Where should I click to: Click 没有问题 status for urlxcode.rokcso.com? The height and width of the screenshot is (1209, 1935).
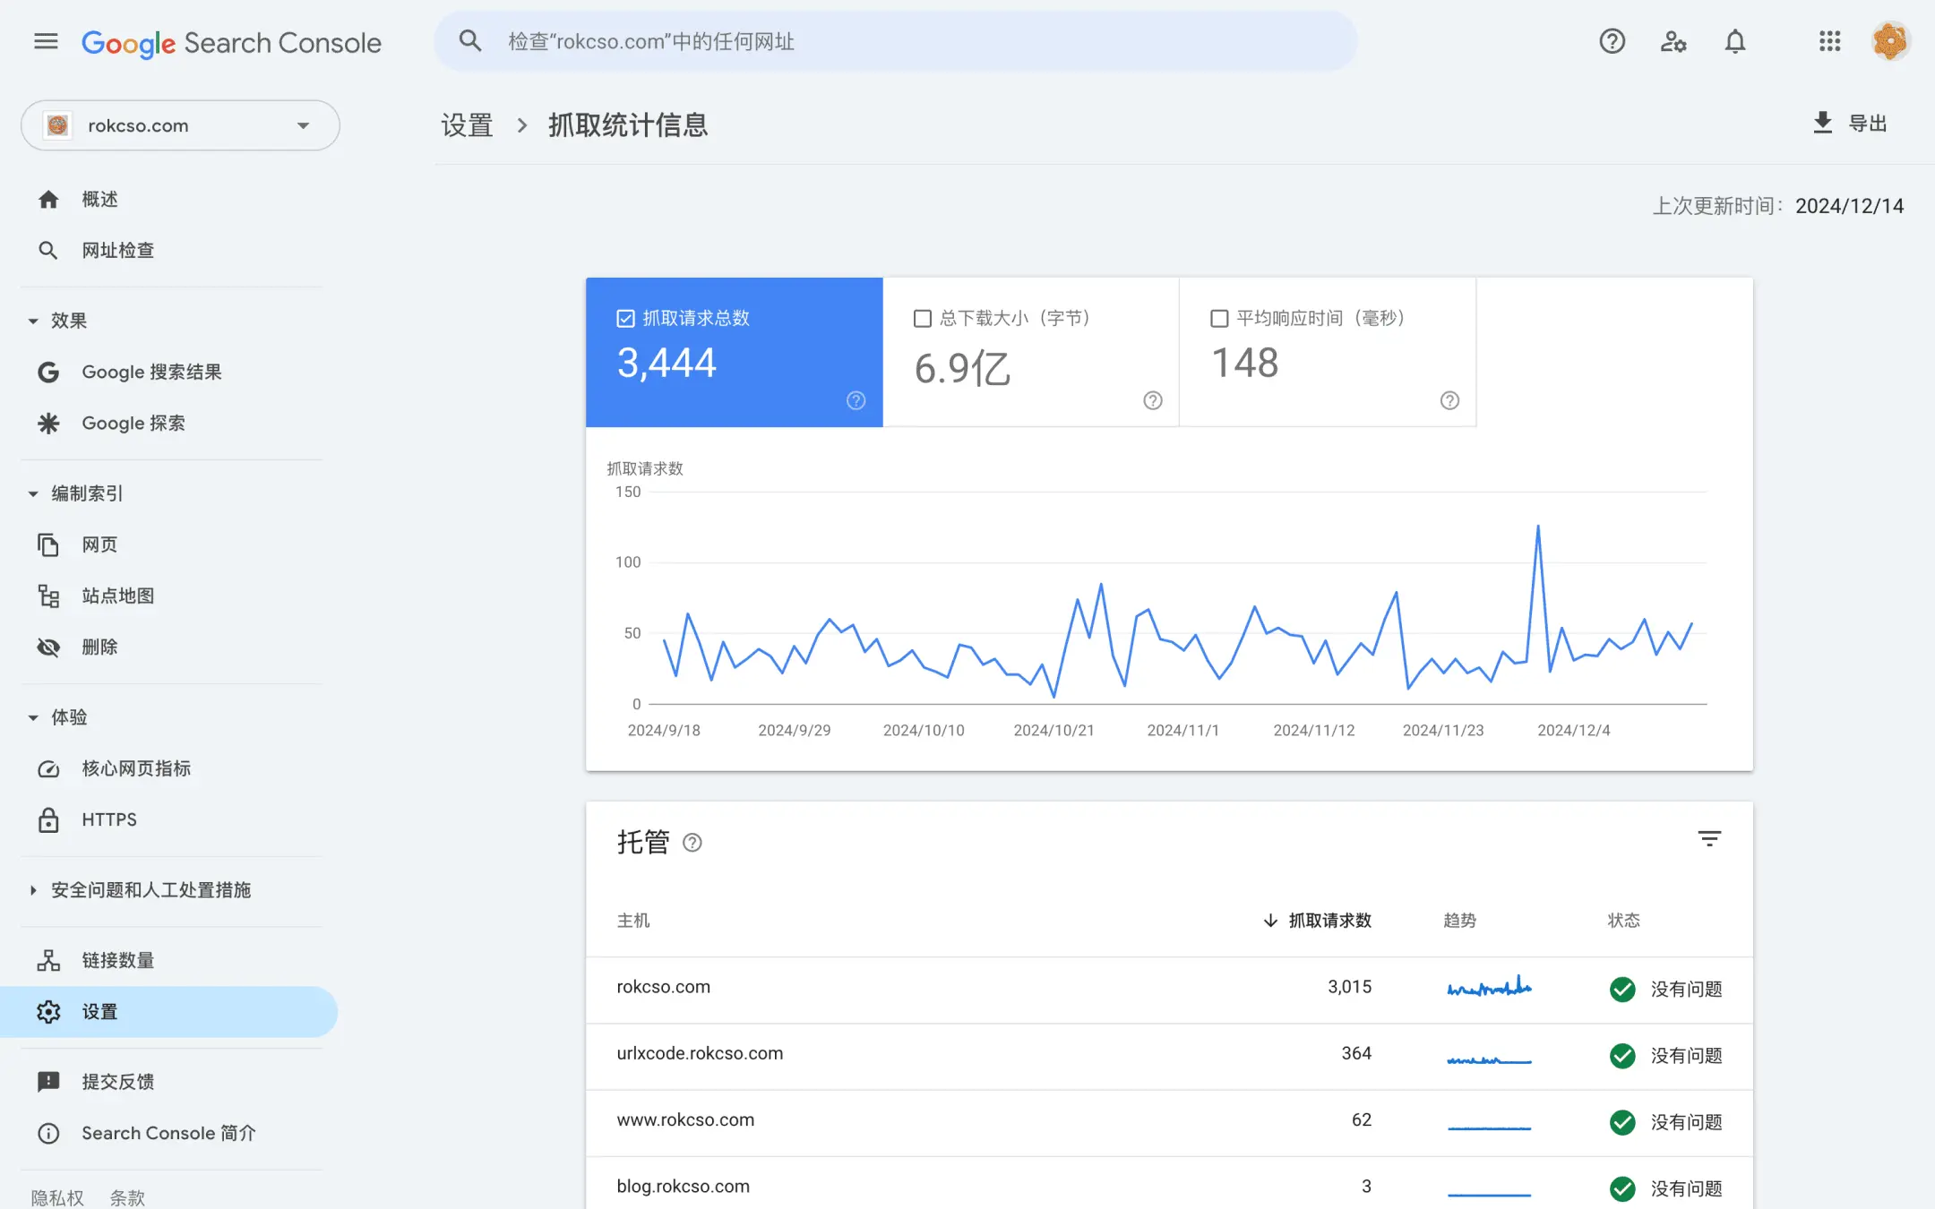point(1666,1056)
